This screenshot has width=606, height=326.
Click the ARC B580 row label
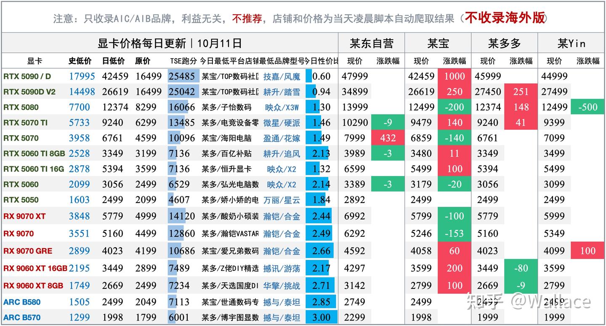click(22, 302)
